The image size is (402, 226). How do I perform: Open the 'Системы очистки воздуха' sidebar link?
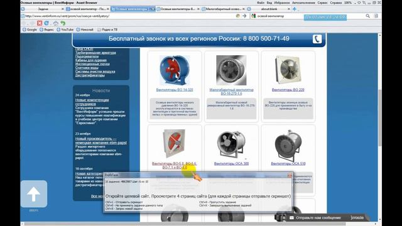coord(95,72)
